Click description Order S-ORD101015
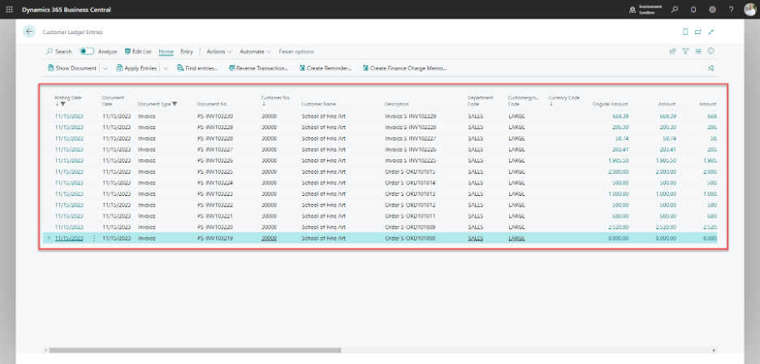Viewport: 760px width, 364px height. (x=410, y=171)
